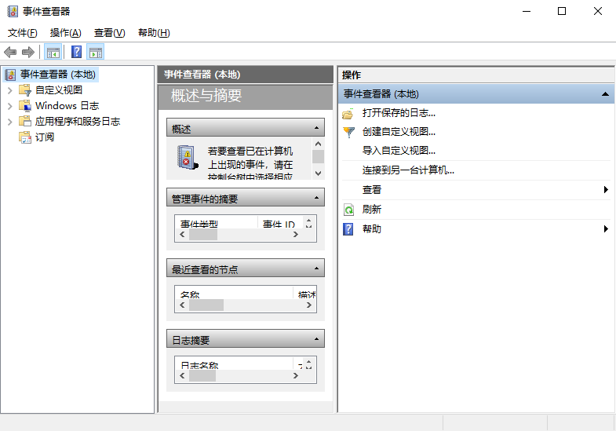The image size is (616, 431).
Task: Open the 帮助(H) menu
Action: coord(154,33)
